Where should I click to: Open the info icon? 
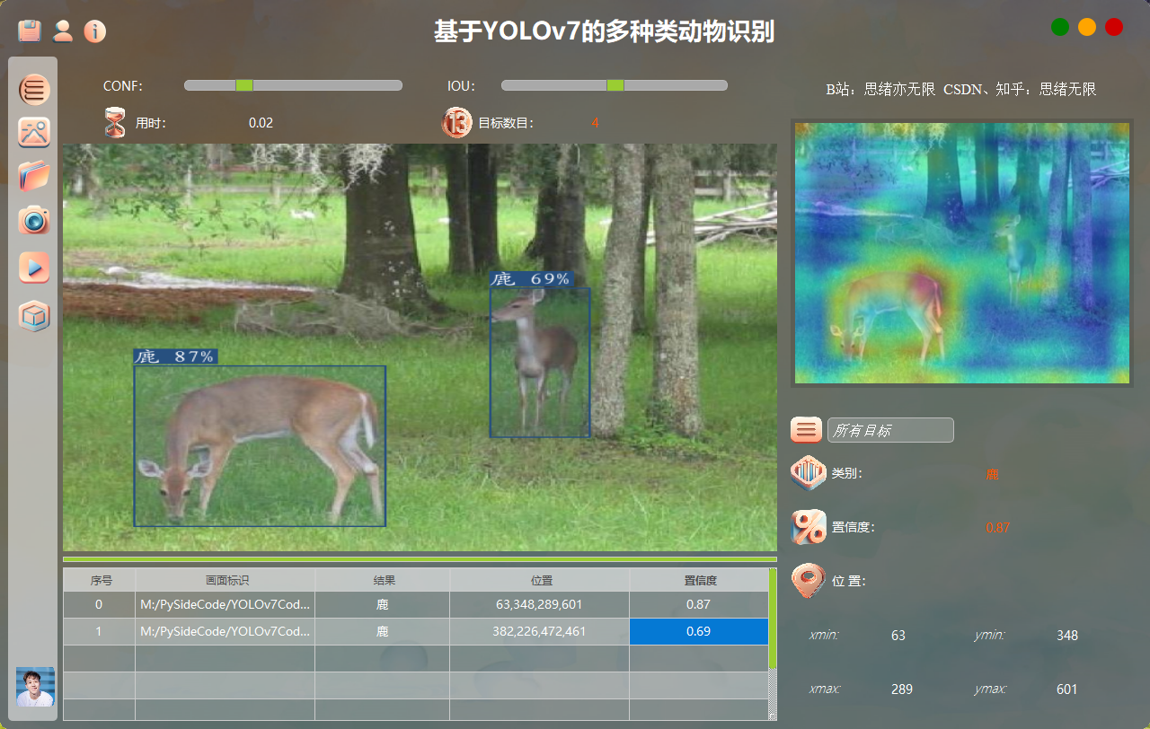(94, 31)
